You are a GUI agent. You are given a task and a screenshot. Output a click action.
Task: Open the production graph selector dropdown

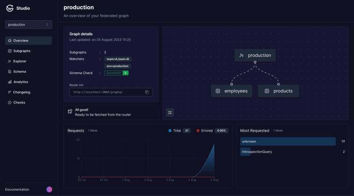coord(28,25)
